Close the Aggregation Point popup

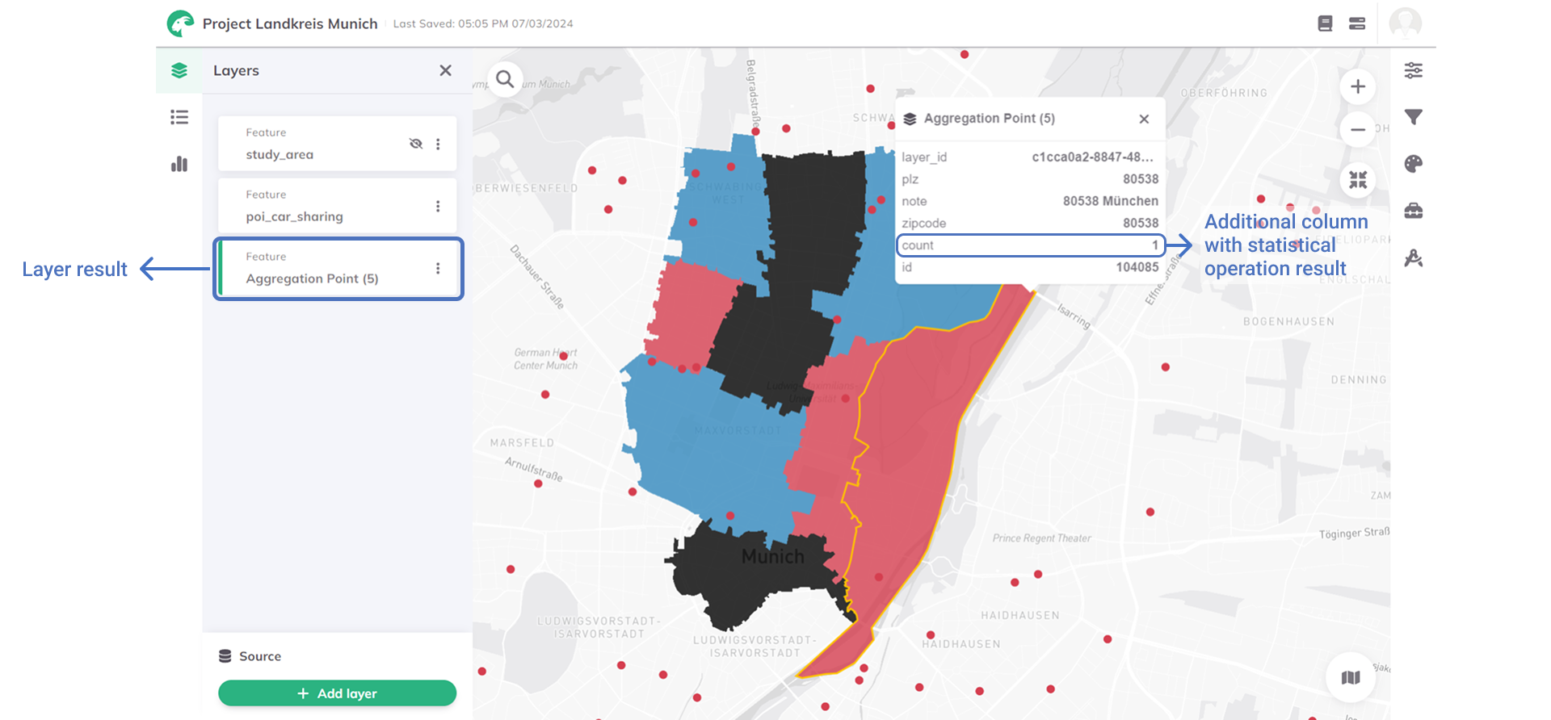pyautogui.click(x=1144, y=119)
